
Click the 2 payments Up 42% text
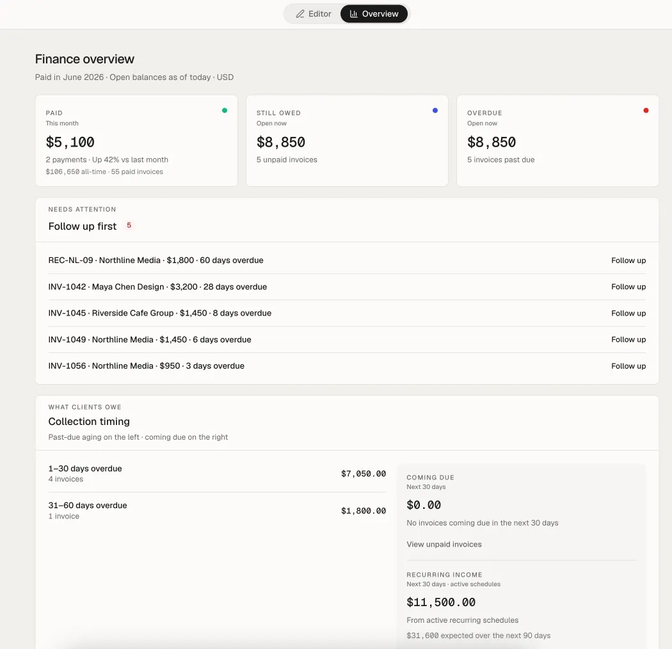(x=107, y=160)
